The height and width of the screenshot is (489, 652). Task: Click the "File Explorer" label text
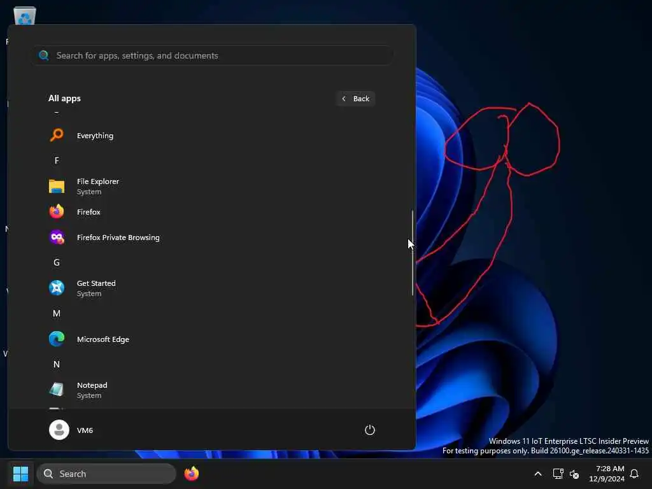click(97, 181)
